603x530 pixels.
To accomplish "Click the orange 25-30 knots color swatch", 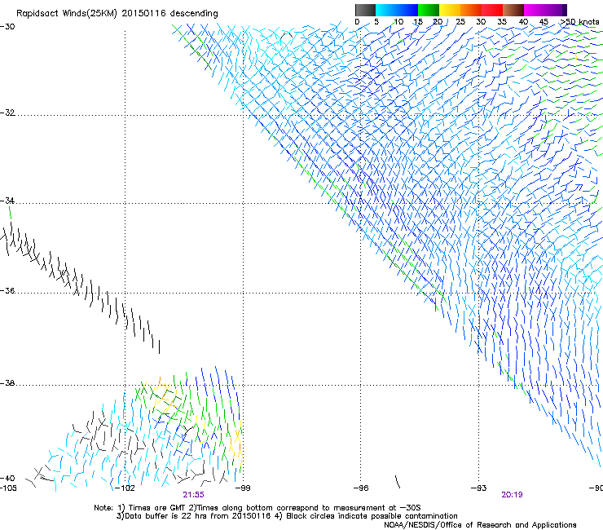I will (x=471, y=10).
